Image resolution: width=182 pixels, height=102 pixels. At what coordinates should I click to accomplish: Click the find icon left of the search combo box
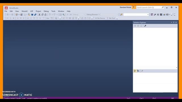[121, 14]
